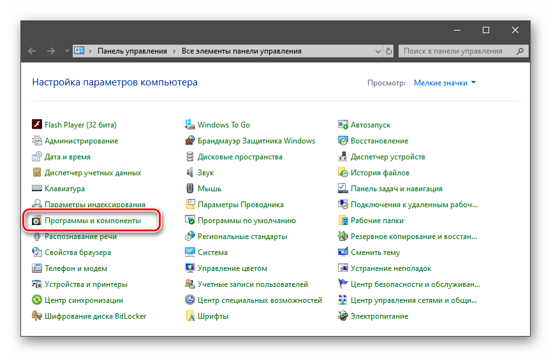Image resolution: width=551 pixels, height=357 pixels.
Task: Go back with the Back arrow
Action: 32,51
